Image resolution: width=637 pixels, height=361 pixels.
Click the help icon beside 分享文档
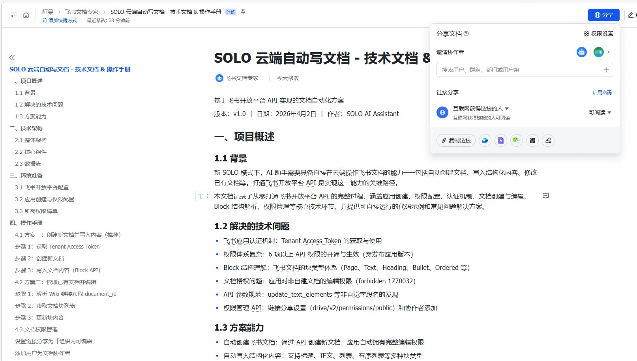466,34
